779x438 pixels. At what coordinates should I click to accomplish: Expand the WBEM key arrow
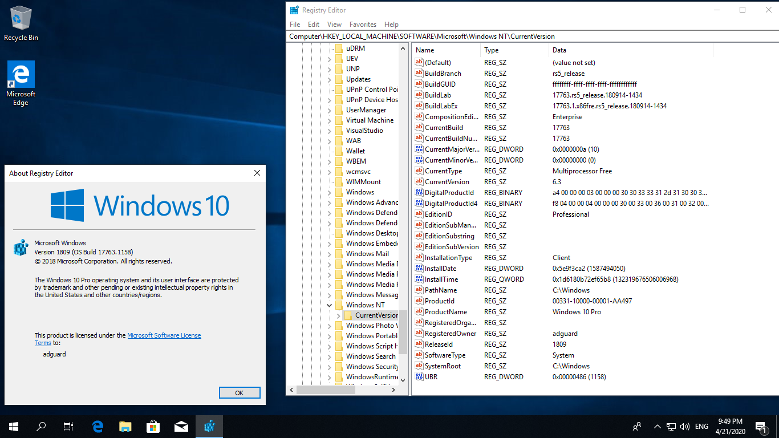click(x=330, y=161)
